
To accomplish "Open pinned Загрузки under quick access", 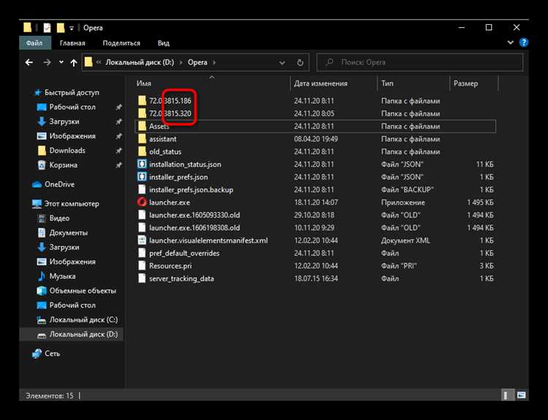I will click(64, 121).
